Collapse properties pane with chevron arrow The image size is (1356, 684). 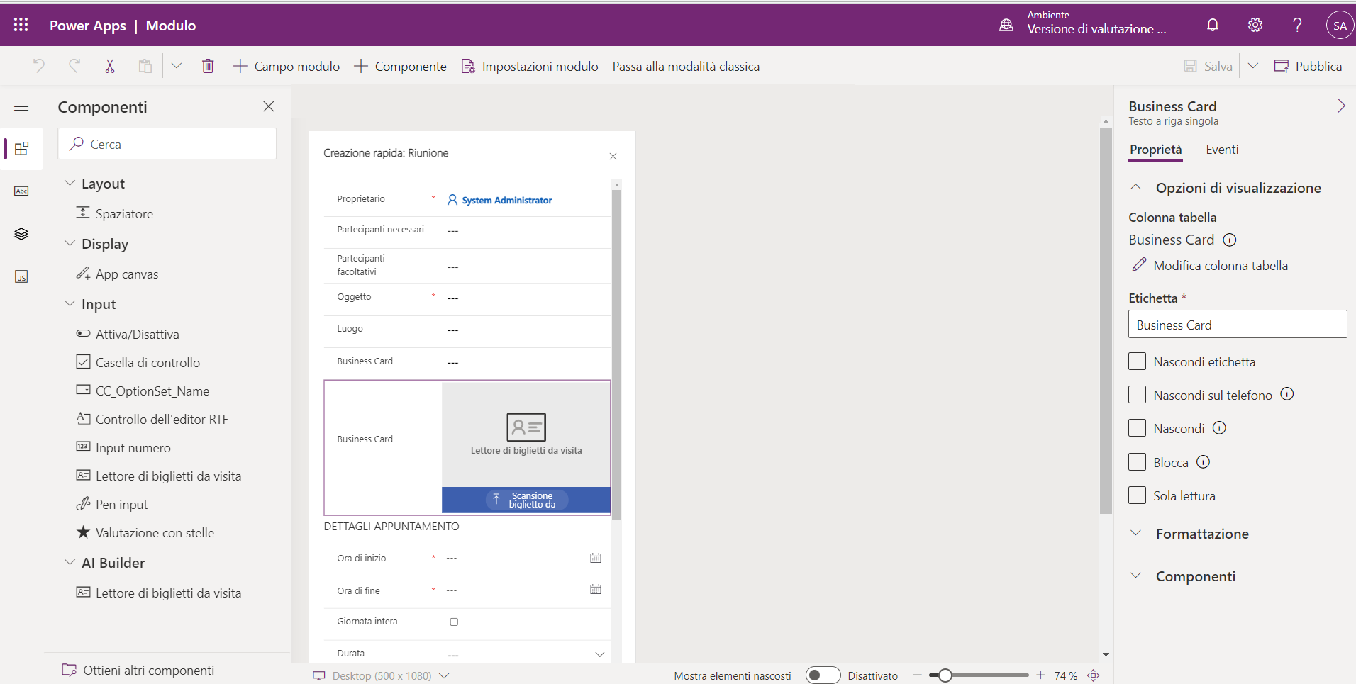[1341, 106]
